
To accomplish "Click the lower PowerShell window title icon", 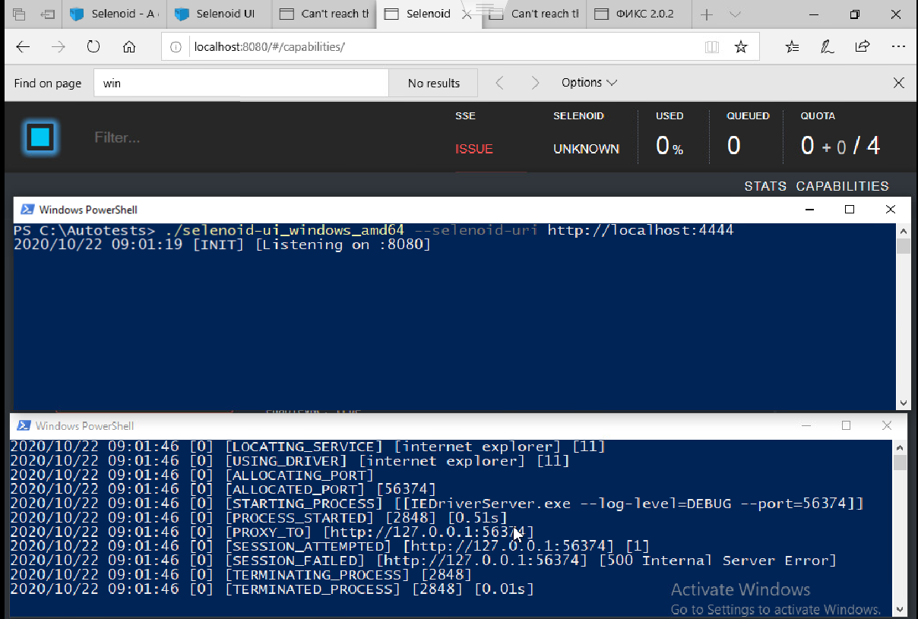I will [23, 426].
